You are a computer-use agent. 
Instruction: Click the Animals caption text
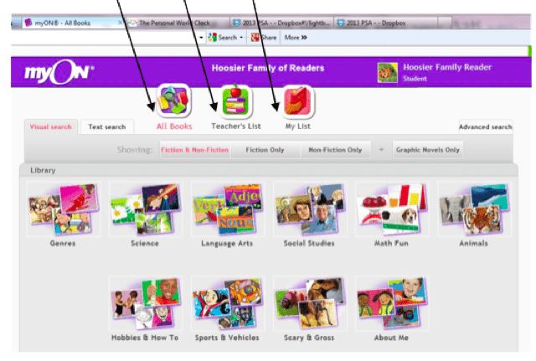tap(473, 244)
